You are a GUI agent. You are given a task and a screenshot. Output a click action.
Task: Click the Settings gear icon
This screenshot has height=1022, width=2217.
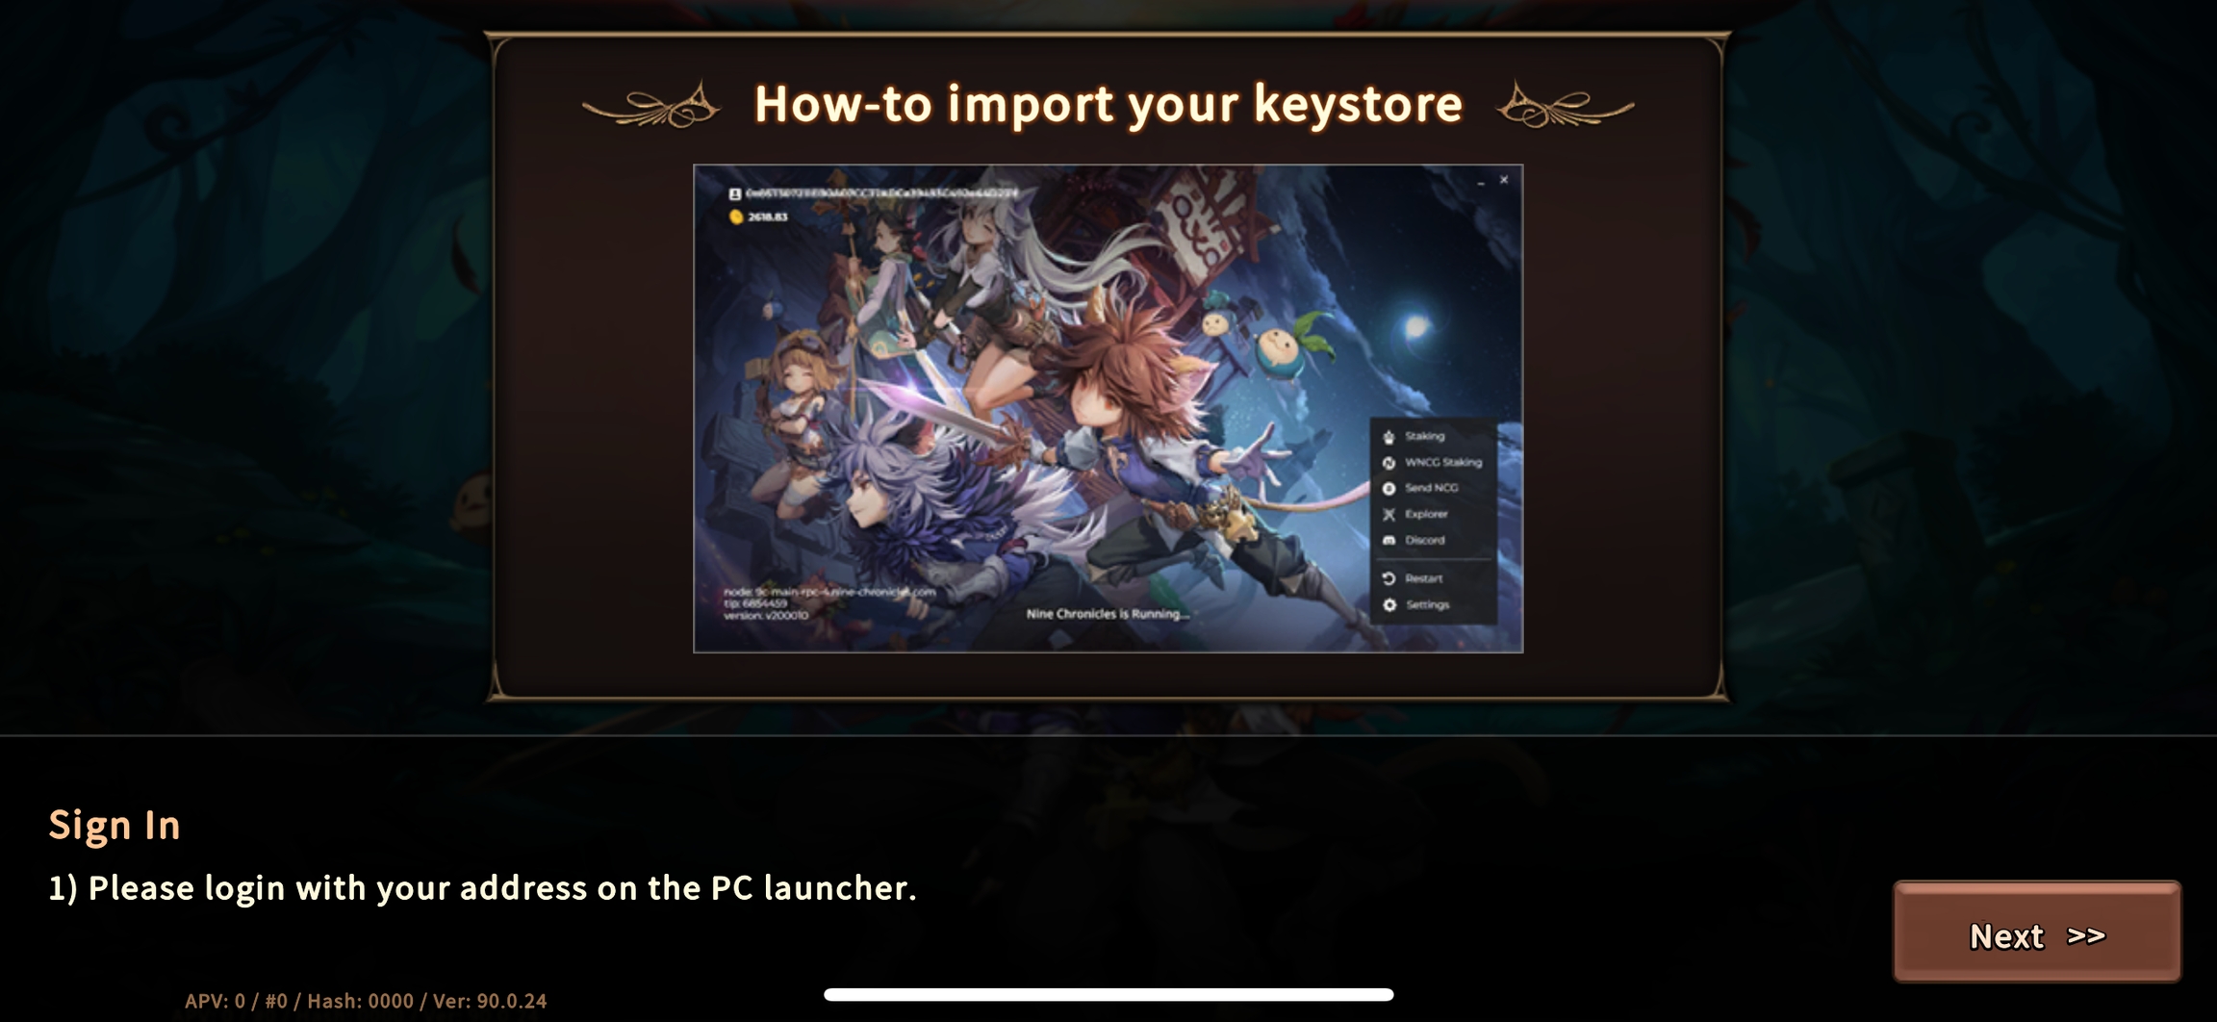point(1389,604)
